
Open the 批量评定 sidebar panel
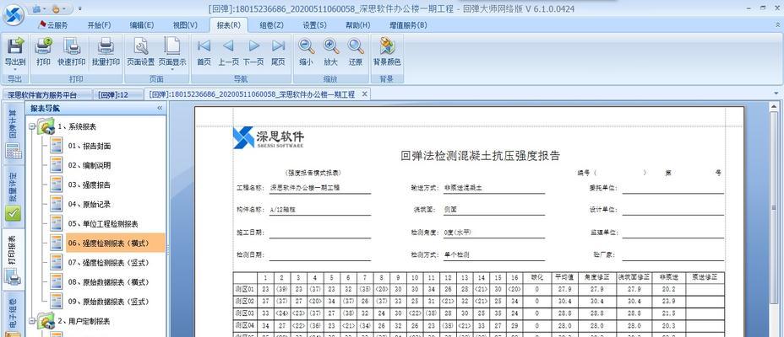coord(13,195)
